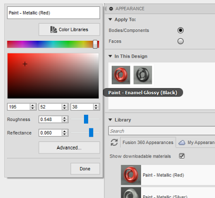Image resolution: width=215 pixels, height=198 pixels.
Task: Select the black enamel appearance thumbnail in In This Design
Action: pyautogui.click(x=143, y=75)
